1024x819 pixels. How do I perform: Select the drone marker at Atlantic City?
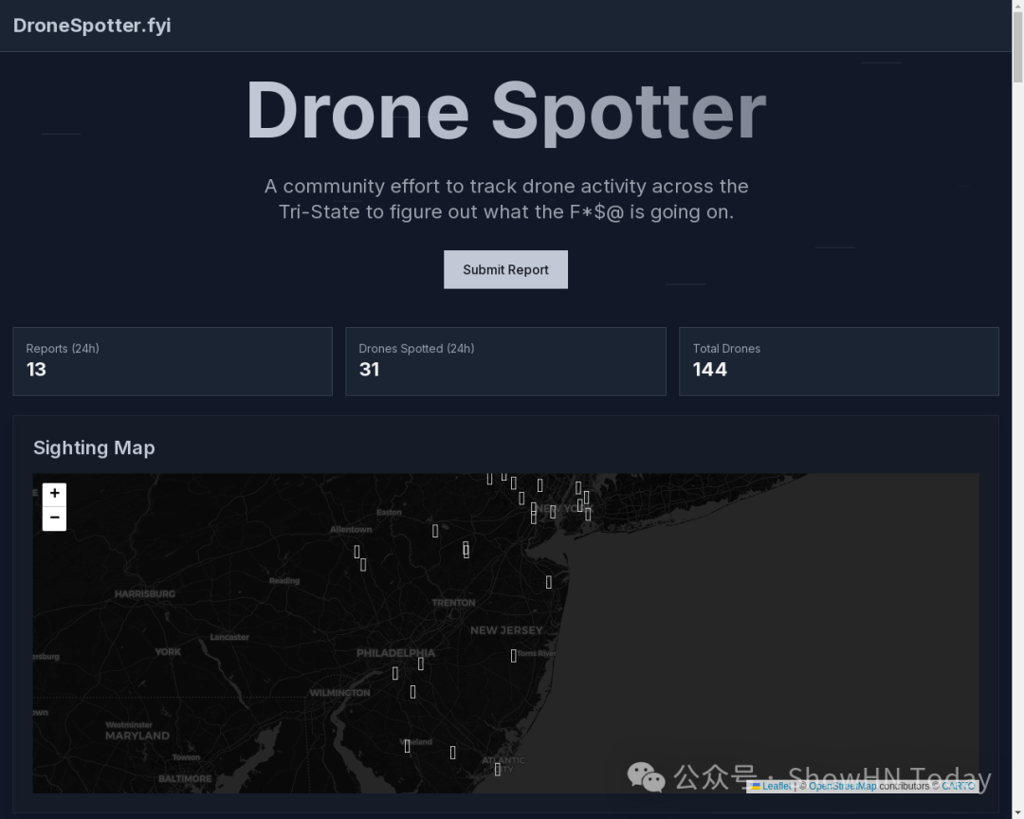click(x=498, y=770)
